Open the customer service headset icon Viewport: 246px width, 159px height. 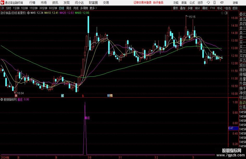208,3
